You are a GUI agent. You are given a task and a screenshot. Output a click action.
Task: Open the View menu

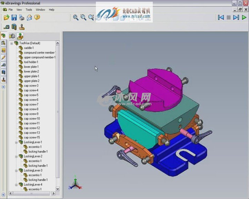point(19,10)
